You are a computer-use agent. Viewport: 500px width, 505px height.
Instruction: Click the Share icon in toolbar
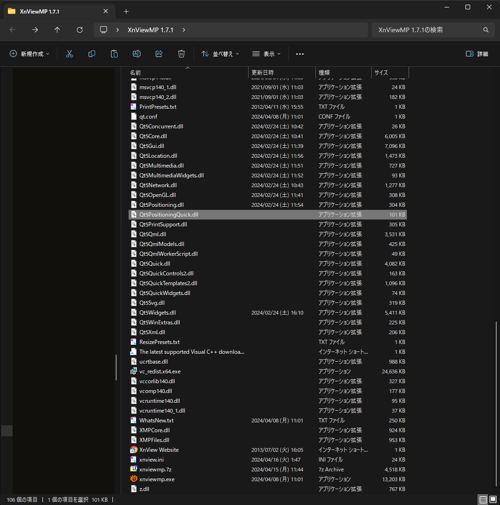[x=159, y=54]
